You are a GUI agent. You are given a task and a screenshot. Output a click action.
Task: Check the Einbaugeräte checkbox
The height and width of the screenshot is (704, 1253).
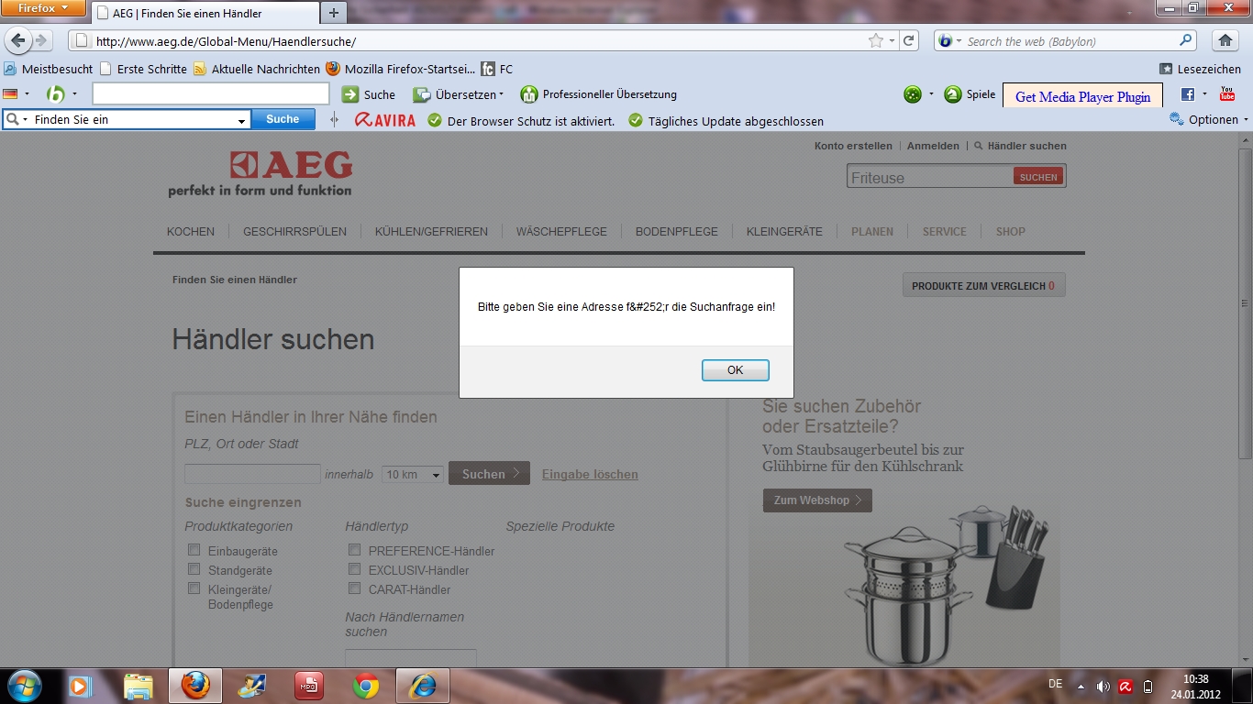194,550
